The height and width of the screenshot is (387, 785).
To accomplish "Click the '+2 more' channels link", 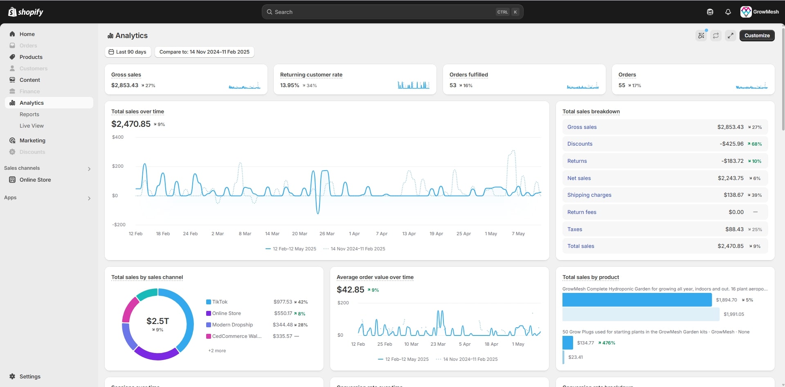I will [x=217, y=351].
